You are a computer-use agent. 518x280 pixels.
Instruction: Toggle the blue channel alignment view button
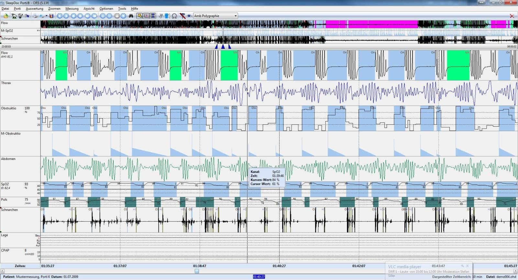click(x=153, y=16)
